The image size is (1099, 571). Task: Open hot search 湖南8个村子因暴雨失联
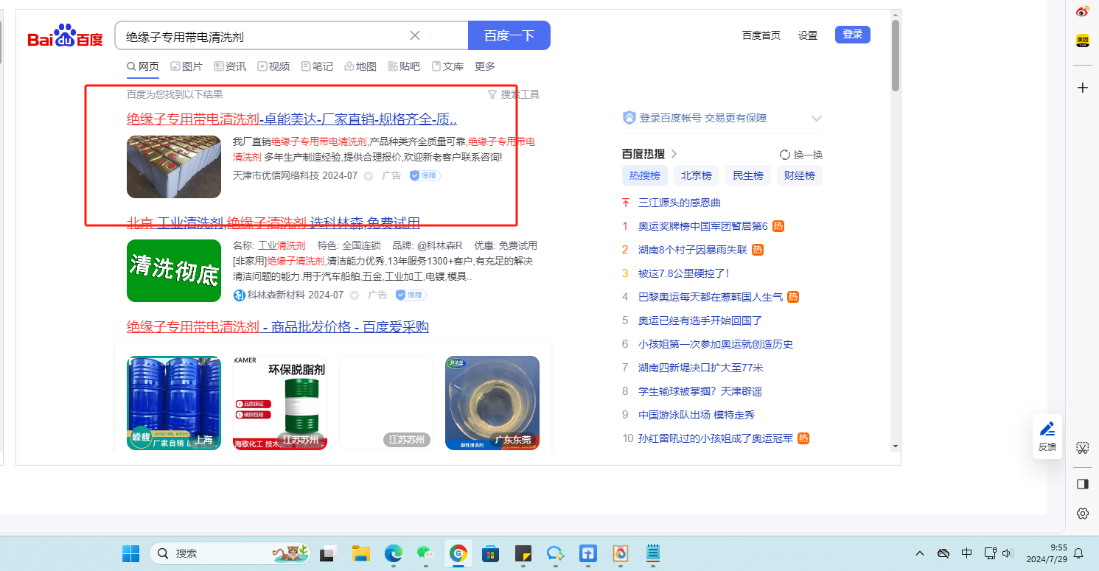point(693,250)
